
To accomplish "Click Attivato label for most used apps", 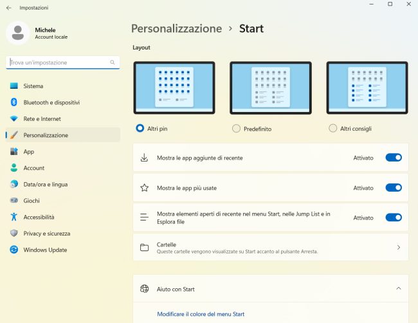I will (x=363, y=188).
